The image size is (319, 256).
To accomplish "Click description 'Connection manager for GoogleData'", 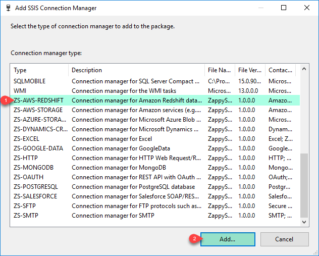I will pyautogui.click(x=121, y=148).
